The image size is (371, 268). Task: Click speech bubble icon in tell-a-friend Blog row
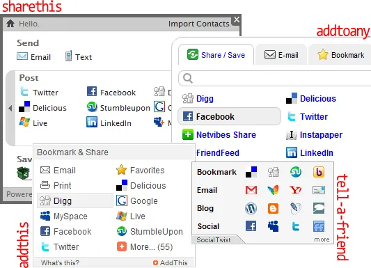point(319,208)
